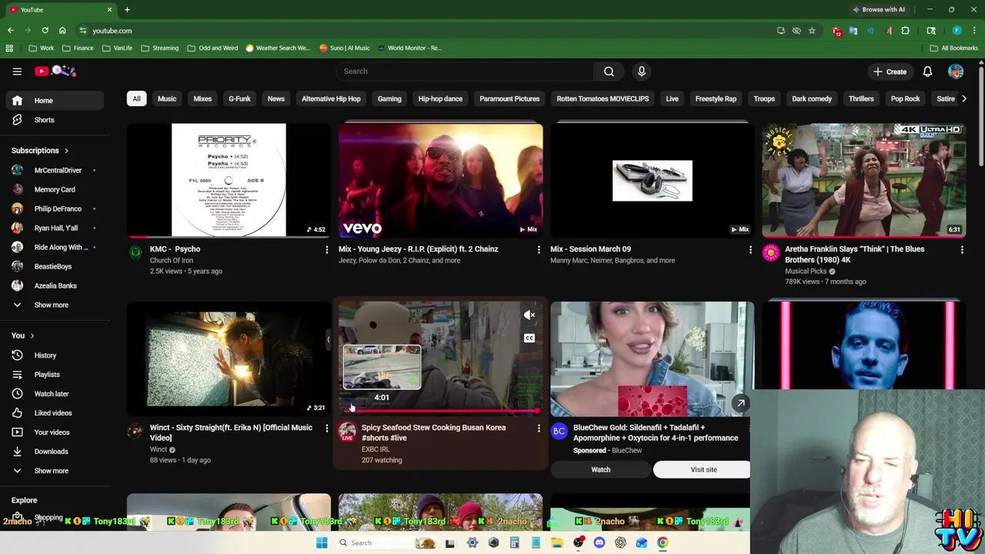
Task: Open File Explorer from the taskbar
Action: click(557, 542)
